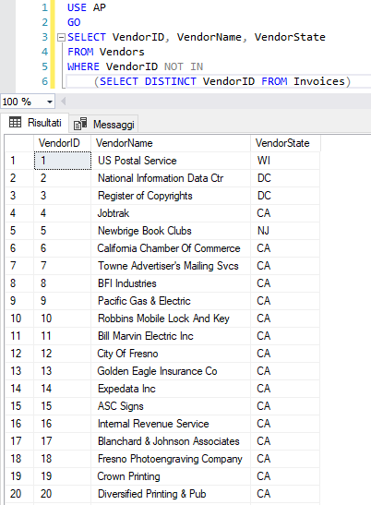Viewport: 371px width, 505px height.
Task: Select Bill Marvin Electric Inc cell
Action: point(171,336)
